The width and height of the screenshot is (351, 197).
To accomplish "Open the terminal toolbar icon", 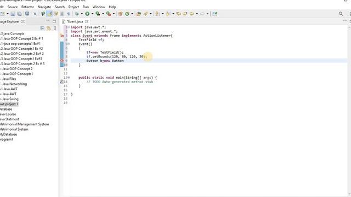I will point(27,14).
